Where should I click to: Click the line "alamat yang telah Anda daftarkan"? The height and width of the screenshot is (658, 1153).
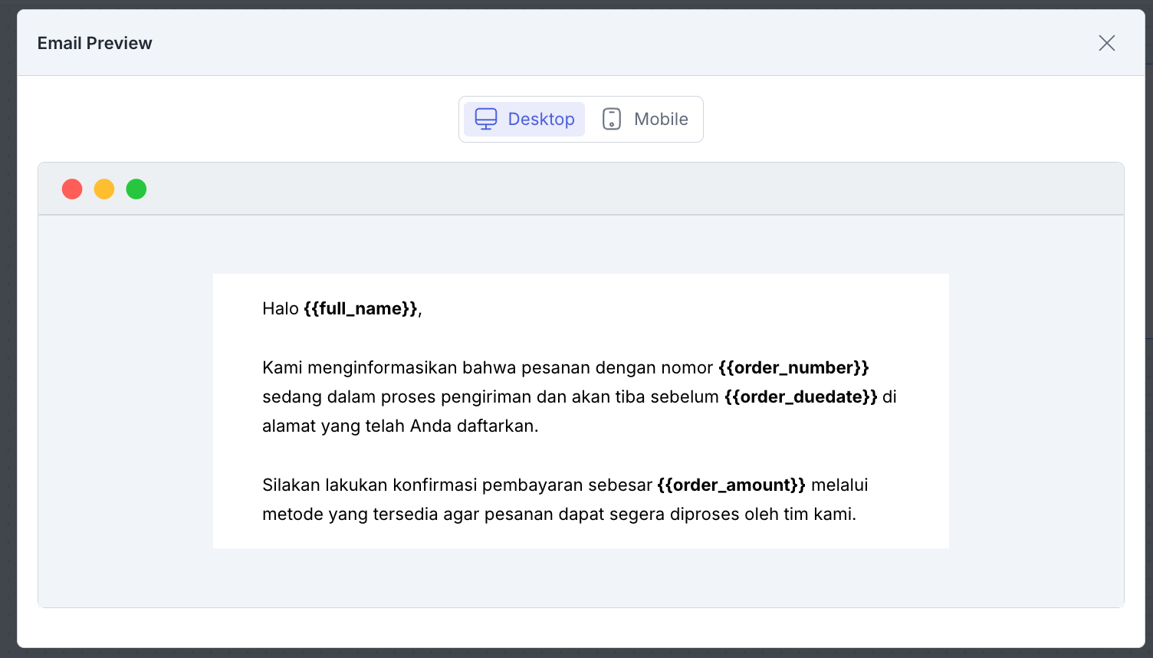tap(399, 426)
